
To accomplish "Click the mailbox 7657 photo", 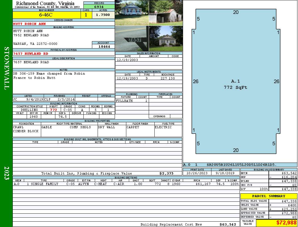I will tap(132, 39).
